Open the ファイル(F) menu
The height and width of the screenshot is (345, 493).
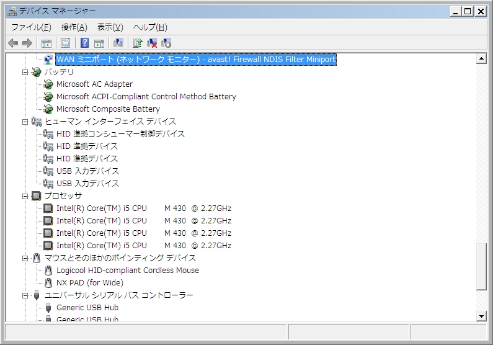click(x=31, y=27)
